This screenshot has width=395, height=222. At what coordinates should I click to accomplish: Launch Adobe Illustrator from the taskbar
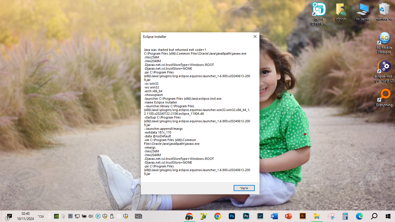click(303, 216)
